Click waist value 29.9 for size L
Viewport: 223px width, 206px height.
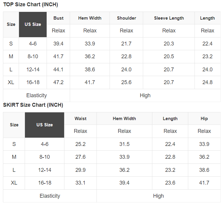point(80,170)
